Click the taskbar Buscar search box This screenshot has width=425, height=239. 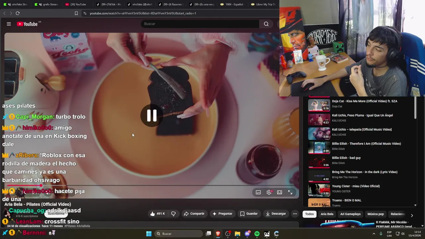179,234
